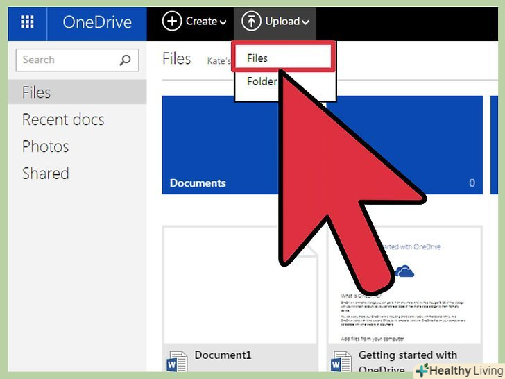Open Shared in the sidebar
Screen dimensions: 505x379
(x=45, y=174)
